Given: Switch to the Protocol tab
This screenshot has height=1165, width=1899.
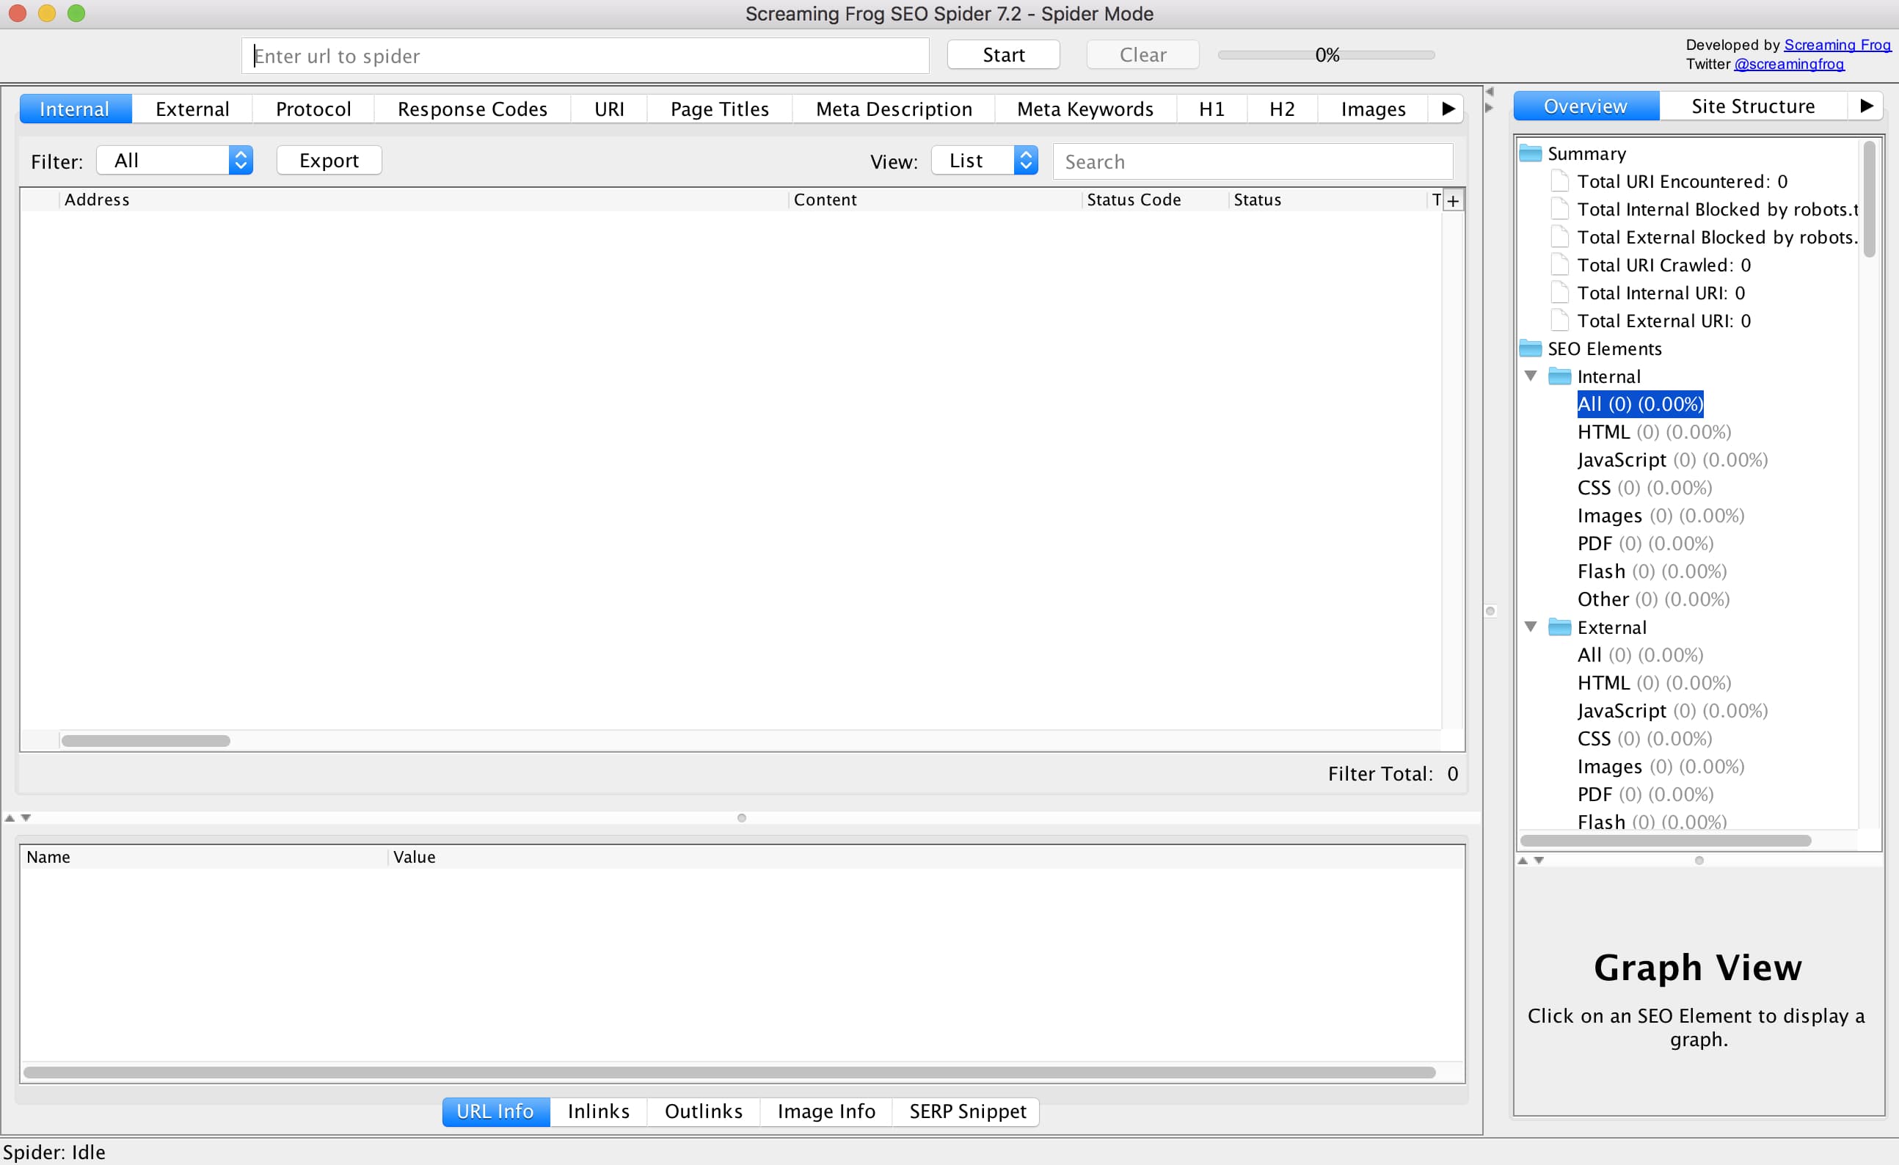Looking at the screenshot, I should [313, 109].
